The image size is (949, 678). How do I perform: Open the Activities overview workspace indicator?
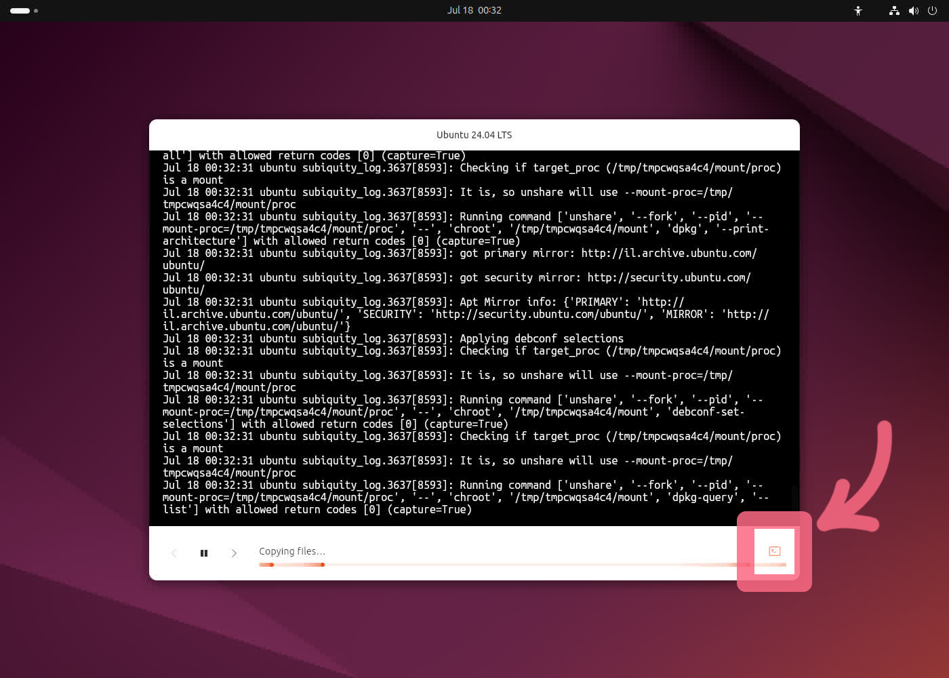20,11
